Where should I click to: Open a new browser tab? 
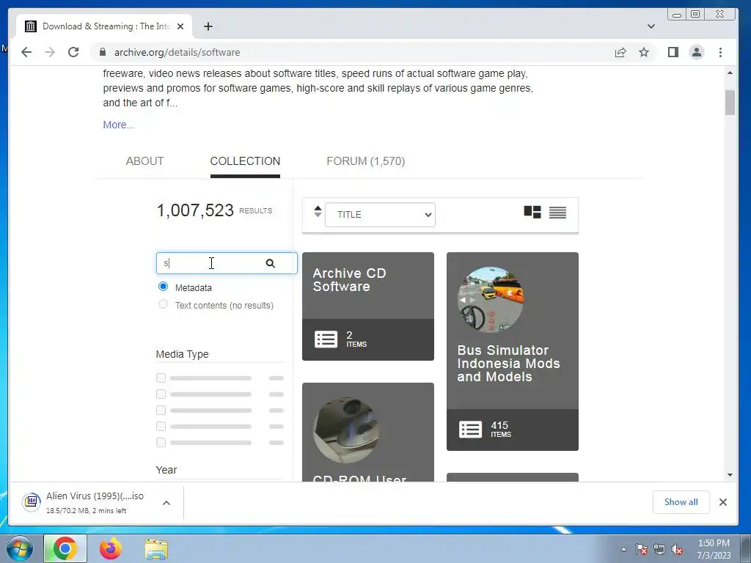click(208, 26)
